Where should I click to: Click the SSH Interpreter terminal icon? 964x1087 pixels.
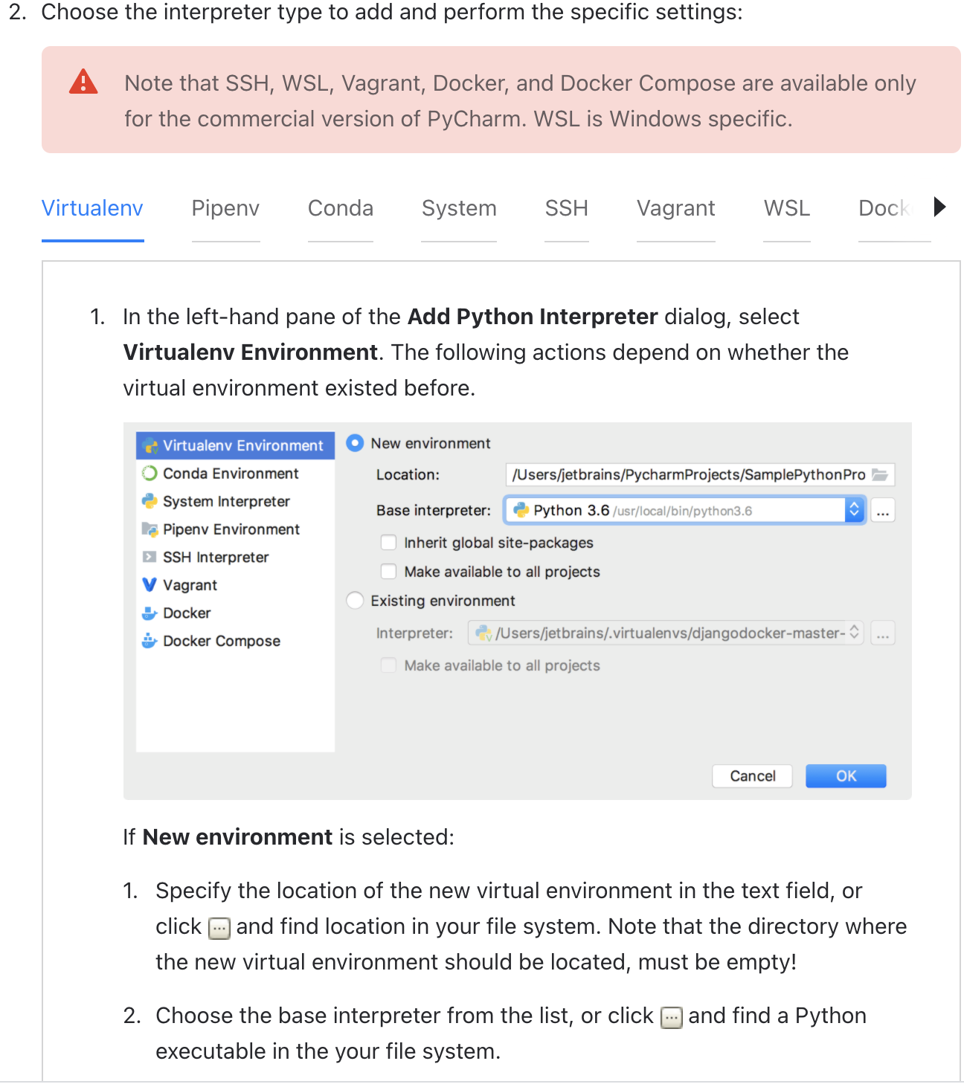coord(150,557)
